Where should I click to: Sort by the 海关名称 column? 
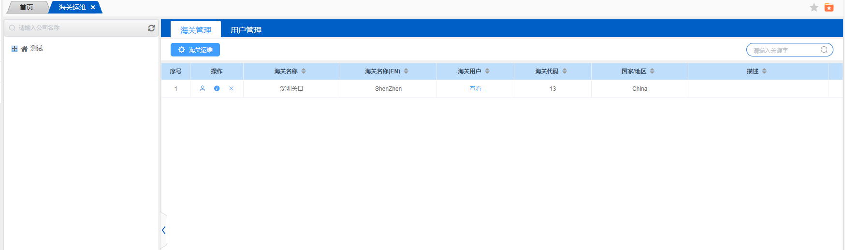point(304,71)
